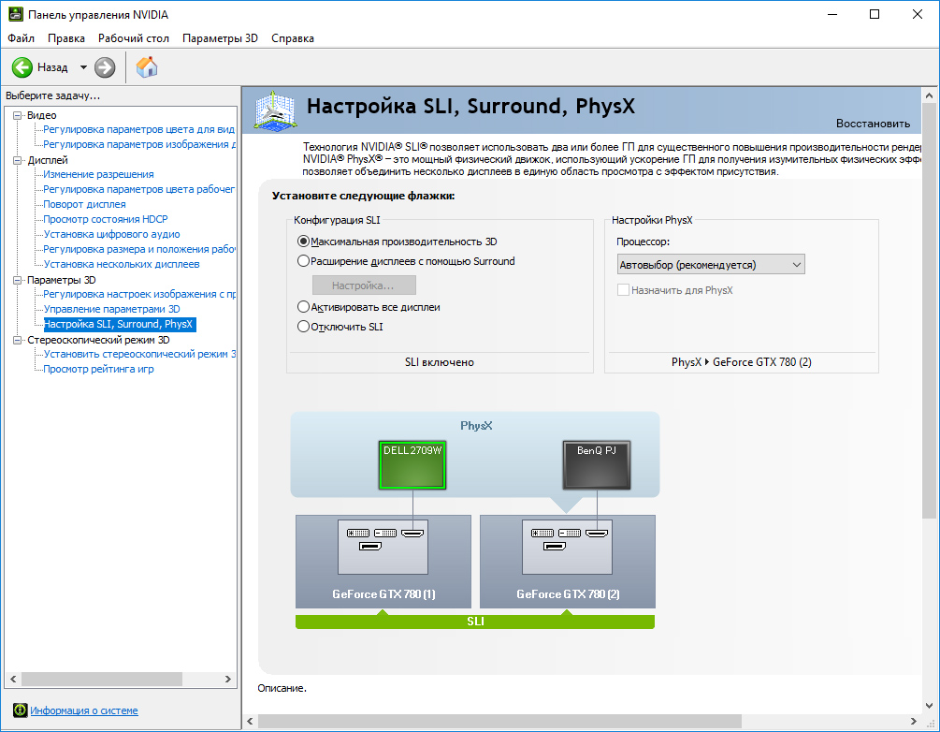Viewport: 940px width, 732px height.
Task: Collapse the Дисплей tree section
Action: [x=18, y=160]
